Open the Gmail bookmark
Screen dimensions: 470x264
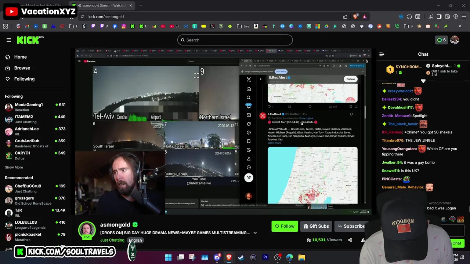click(27, 26)
